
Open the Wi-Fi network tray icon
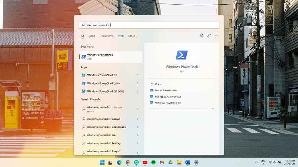point(270,163)
